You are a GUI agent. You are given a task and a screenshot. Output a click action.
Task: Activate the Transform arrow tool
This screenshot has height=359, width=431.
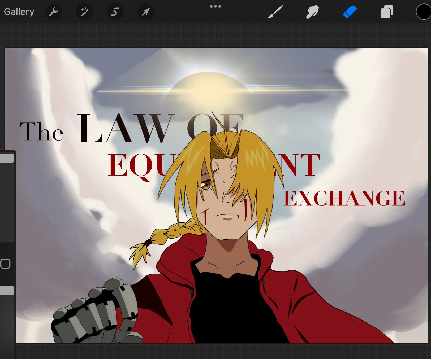pyautogui.click(x=146, y=12)
